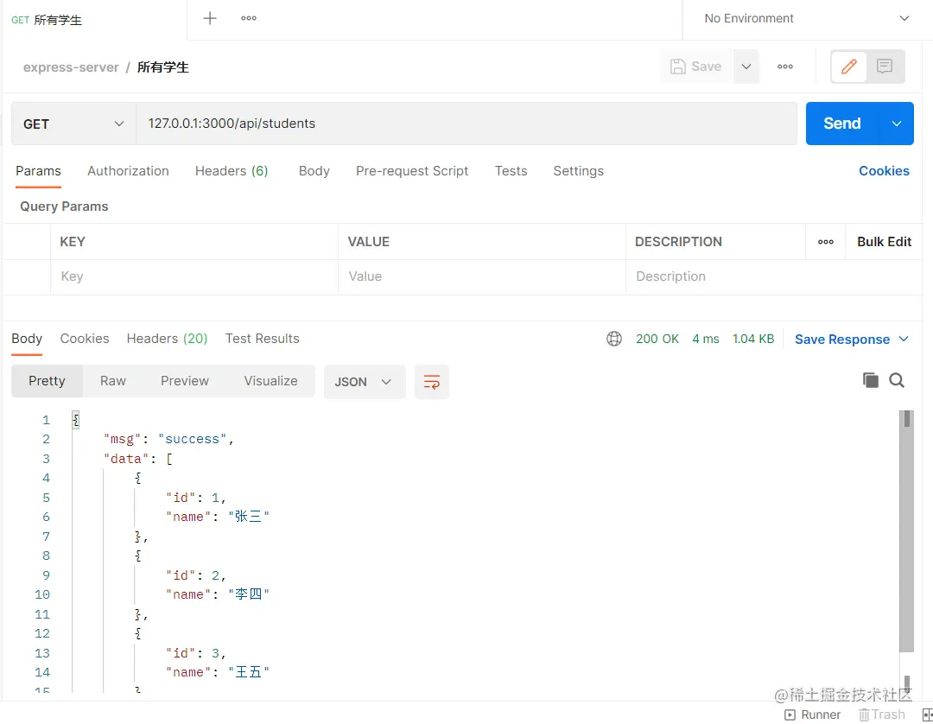Click the 200 OK status
Screen dimensions: 933x724
tap(657, 339)
